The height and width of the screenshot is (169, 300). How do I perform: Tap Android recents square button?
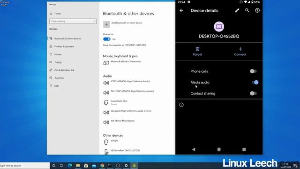(x=244, y=149)
